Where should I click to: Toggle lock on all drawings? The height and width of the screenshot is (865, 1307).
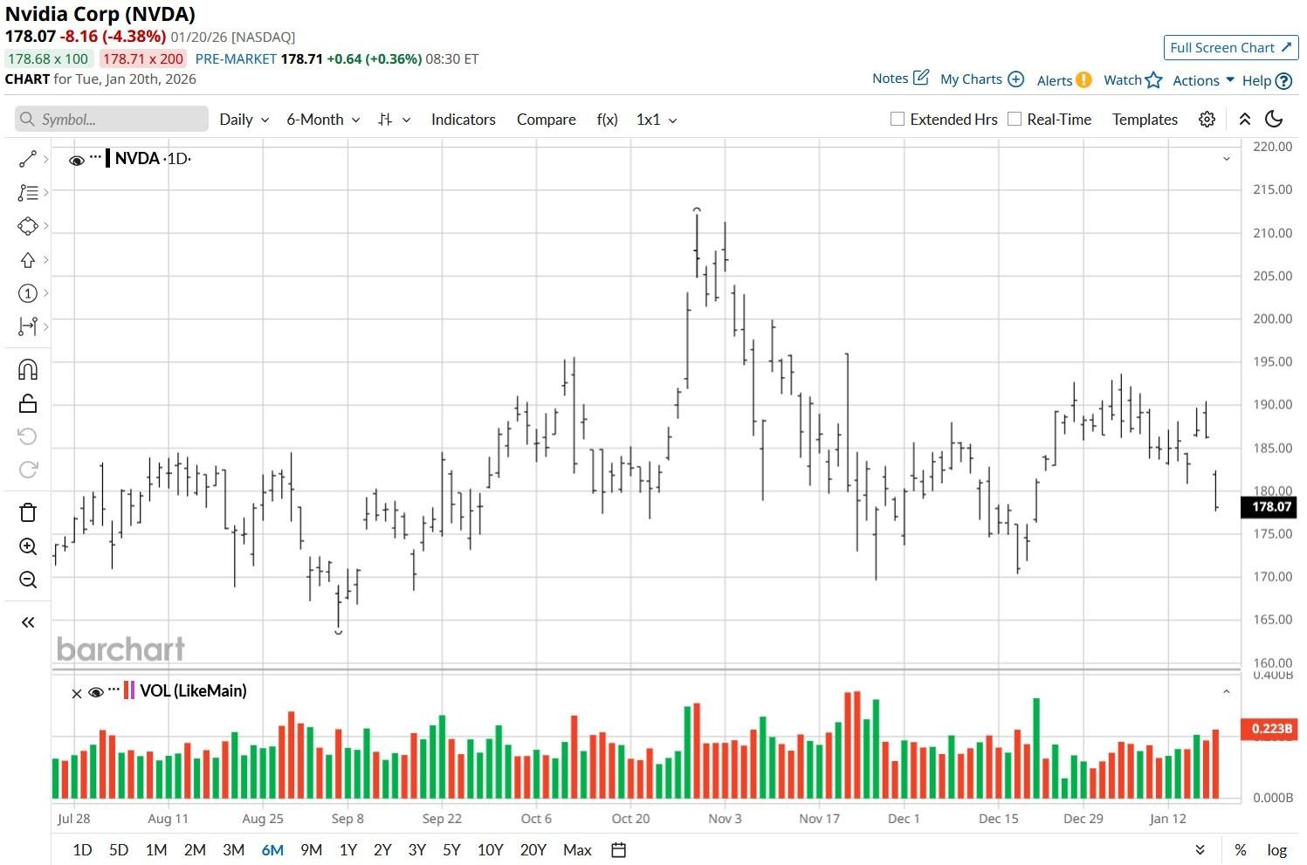(x=27, y=403)
